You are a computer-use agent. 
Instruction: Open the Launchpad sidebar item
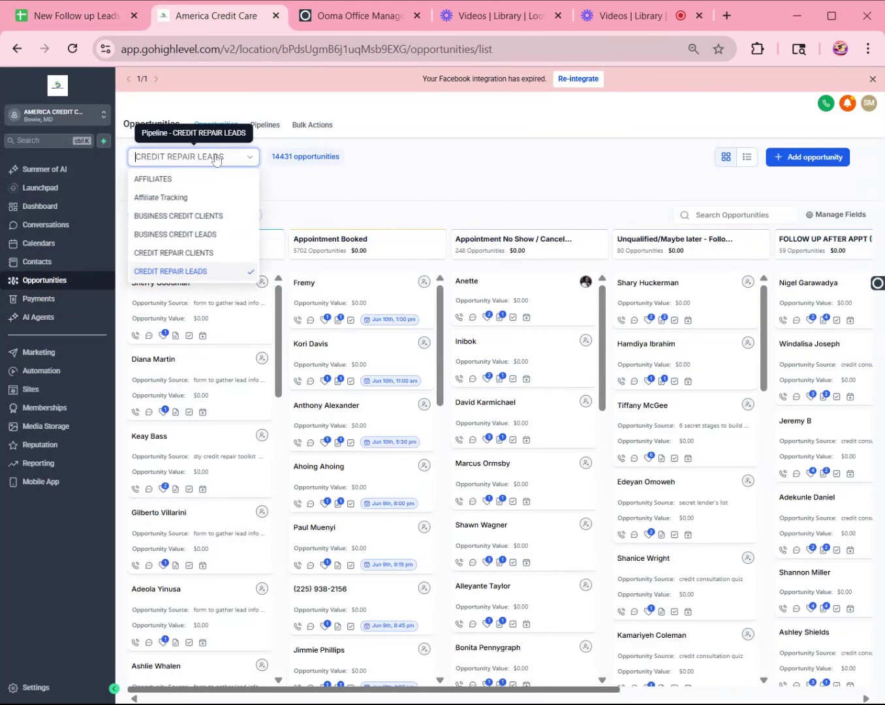click(40, 187)
